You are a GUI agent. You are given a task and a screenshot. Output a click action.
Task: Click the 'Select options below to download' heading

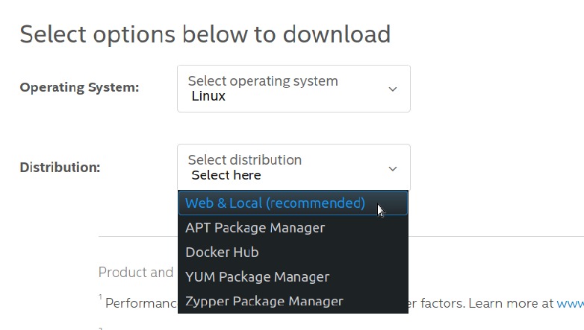point(205,34)
